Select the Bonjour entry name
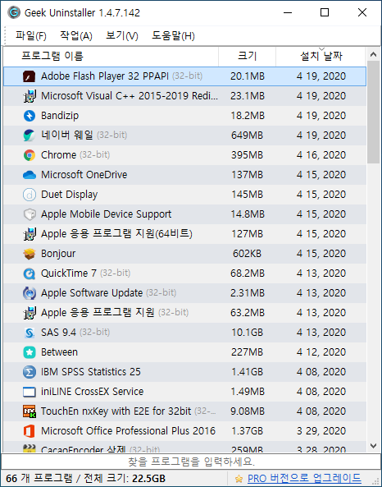The height and width of the screenshot is (487, 382). (58, 254)
